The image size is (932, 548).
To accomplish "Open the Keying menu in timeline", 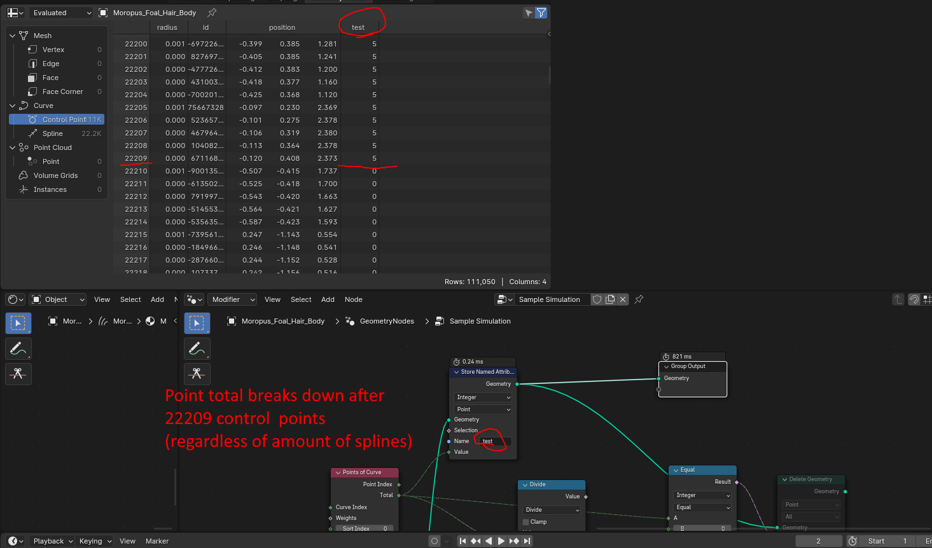I will [95, 541].
